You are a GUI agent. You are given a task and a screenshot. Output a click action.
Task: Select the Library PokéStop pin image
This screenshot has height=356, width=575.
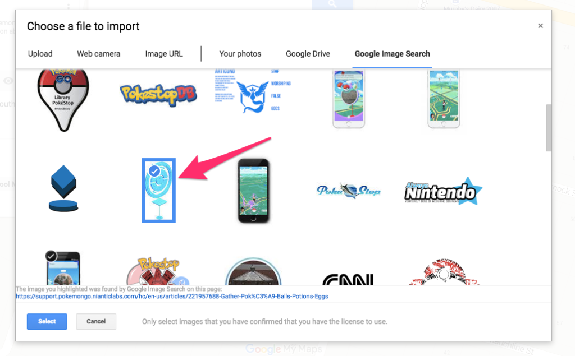tap(63, 100)
